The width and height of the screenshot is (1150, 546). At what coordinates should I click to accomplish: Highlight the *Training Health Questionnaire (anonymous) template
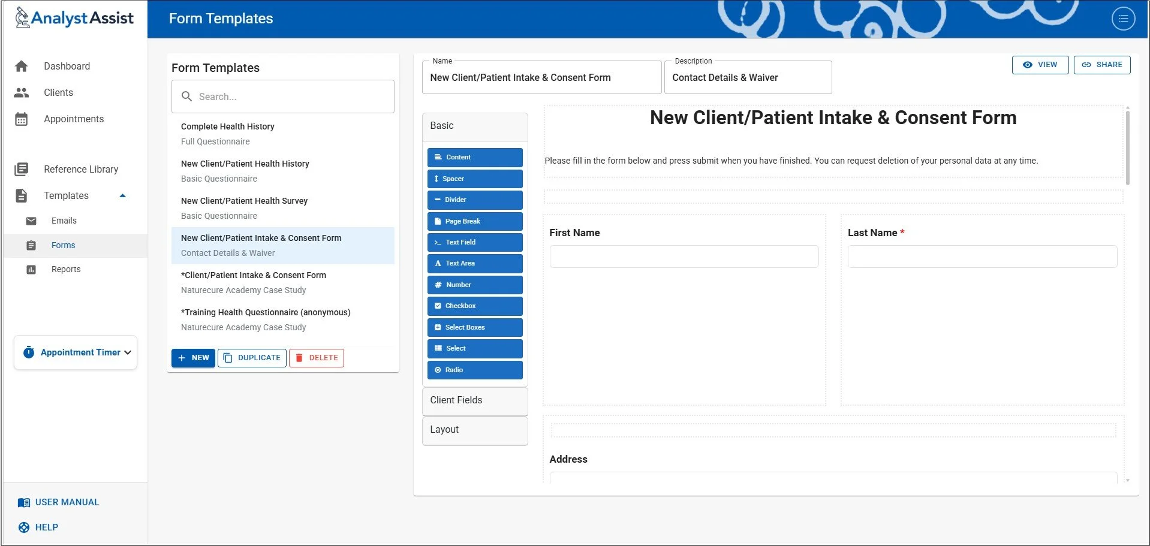pos(266,312)
